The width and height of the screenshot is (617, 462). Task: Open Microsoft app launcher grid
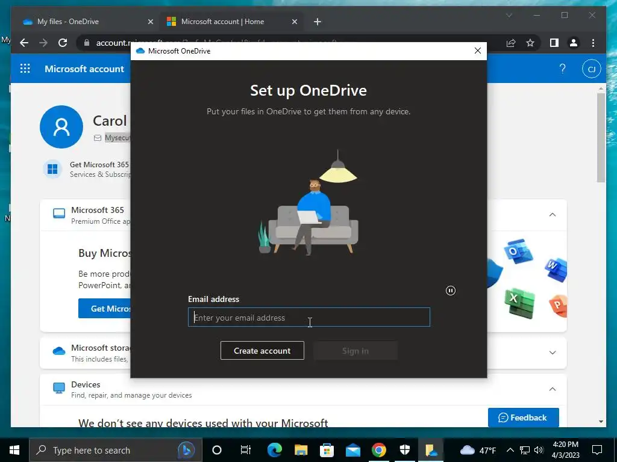coord(25,69)
